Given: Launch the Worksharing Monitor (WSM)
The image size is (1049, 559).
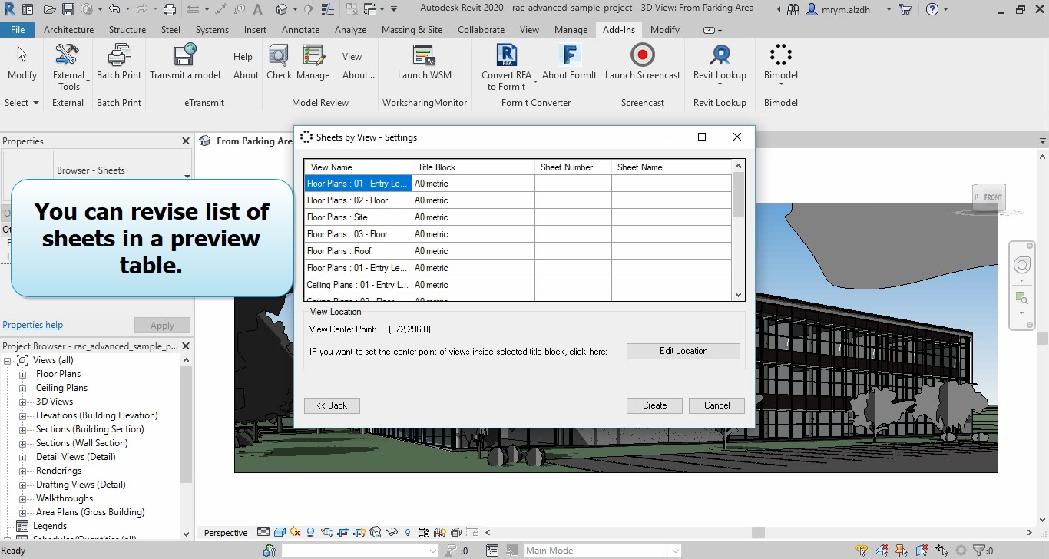Looking at the screenshot, I should pyautogui.click(x=424, y=56).
